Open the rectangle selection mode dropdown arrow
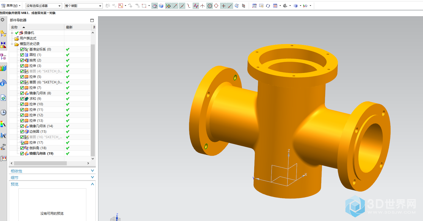The width and height of the screenshot is (423, 221). pos(149,5)
